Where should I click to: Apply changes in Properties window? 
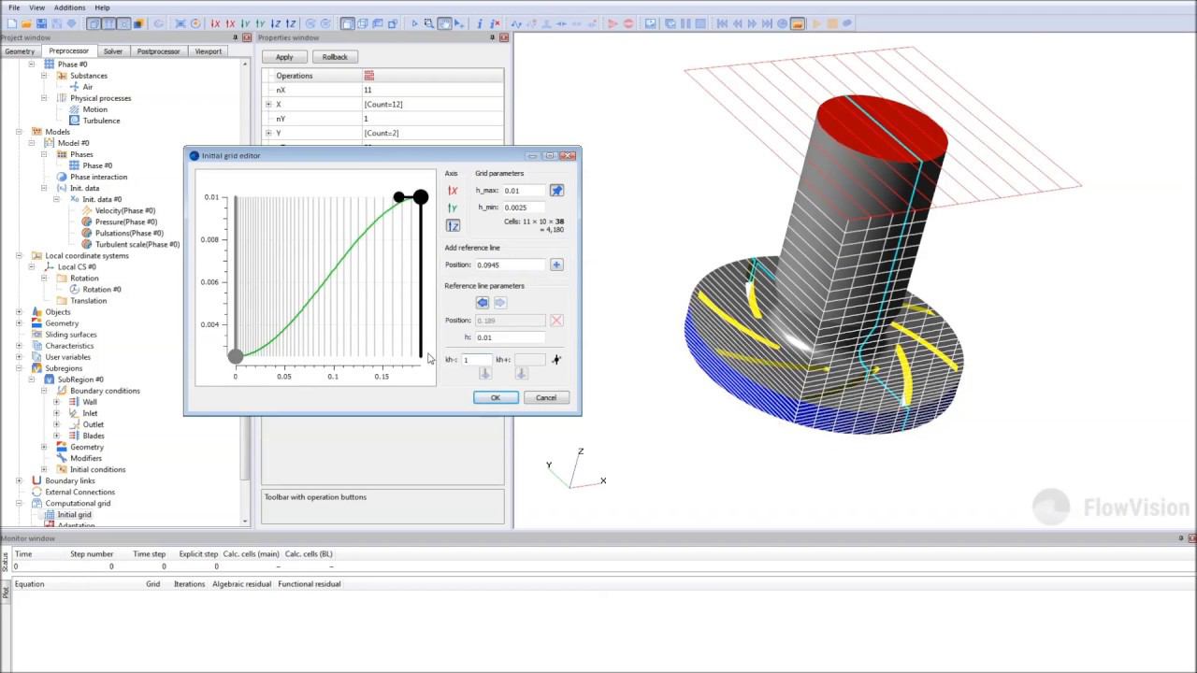[x=284, y=57]
